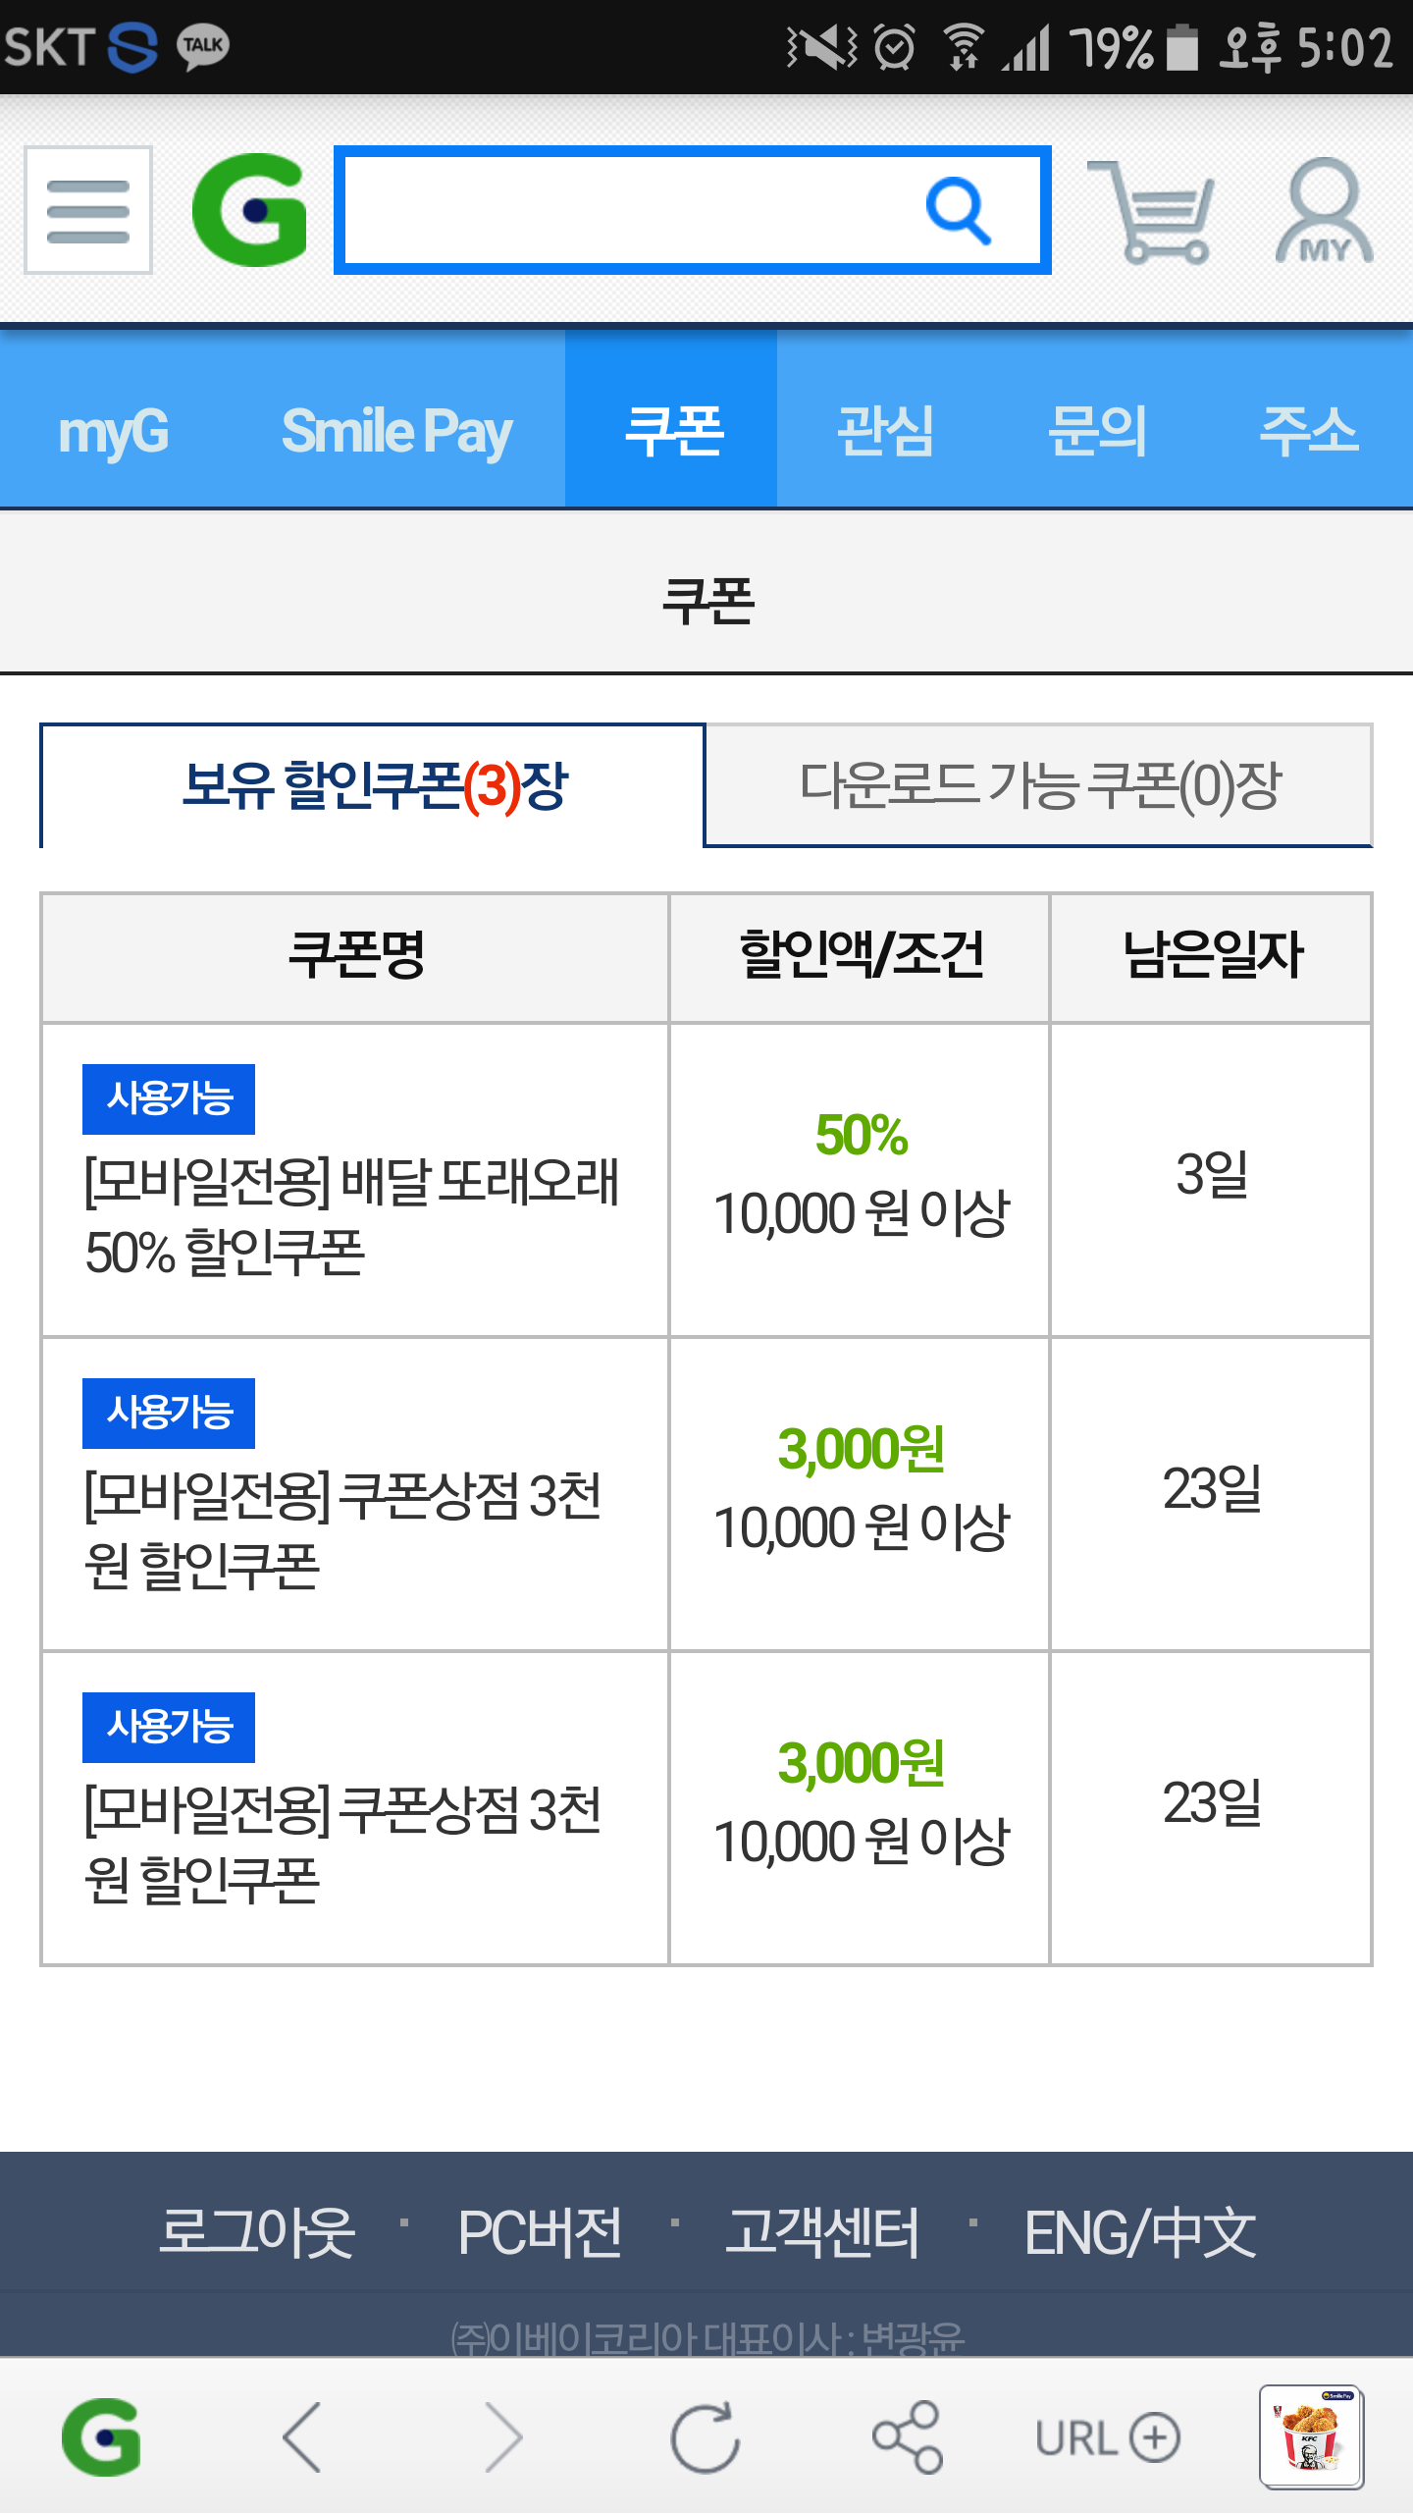Viewport: 1413px width, 2513px height.
Task: Switch to PC버전 link
Action: 540,2233
